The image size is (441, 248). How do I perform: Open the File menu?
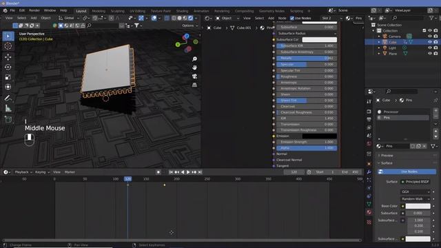click(12, 11)
